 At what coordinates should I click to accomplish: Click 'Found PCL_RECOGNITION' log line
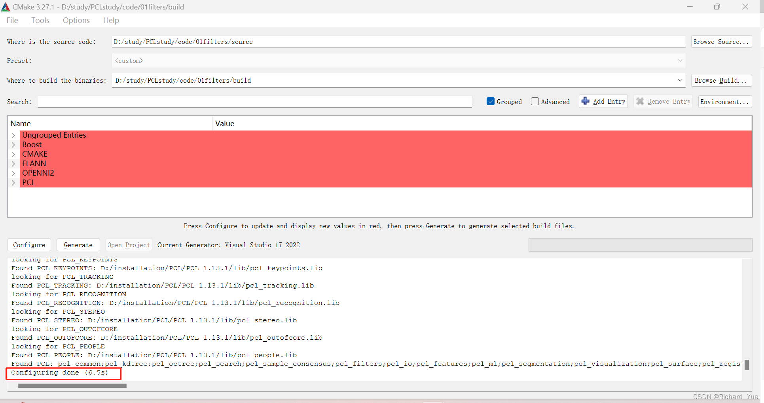click(175, 303)
